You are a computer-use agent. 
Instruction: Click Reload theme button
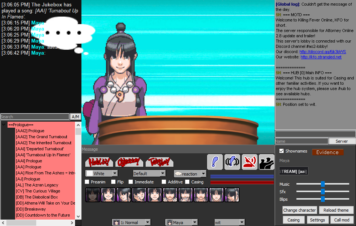tap(336, 210)
